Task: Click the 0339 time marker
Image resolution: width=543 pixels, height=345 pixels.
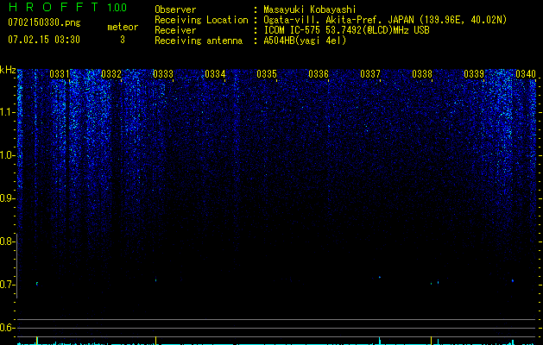Action: point(474,74)
